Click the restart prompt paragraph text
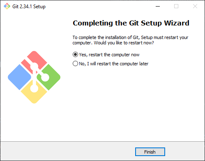Image resolution: width=205 pixels, height=161 pixels. point(130,40)
